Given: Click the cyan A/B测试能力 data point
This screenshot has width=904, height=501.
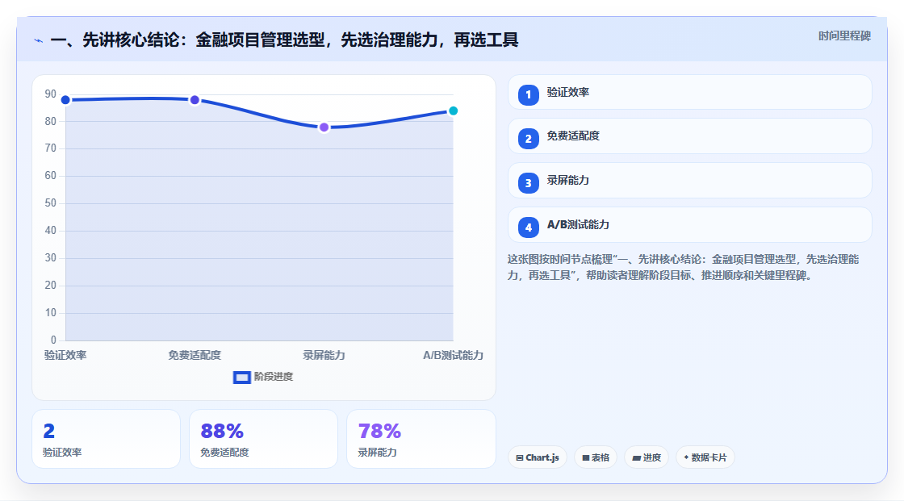Looking at the screenshot, I should tap(453, 111).
